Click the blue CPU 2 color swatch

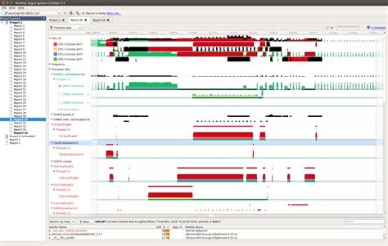(56, 54)
